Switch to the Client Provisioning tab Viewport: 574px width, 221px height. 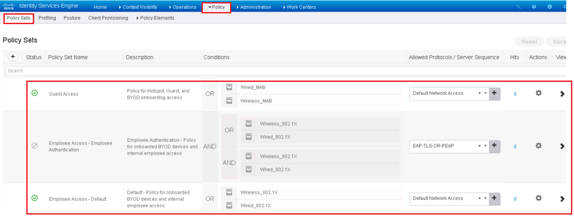tap(108, 18)
